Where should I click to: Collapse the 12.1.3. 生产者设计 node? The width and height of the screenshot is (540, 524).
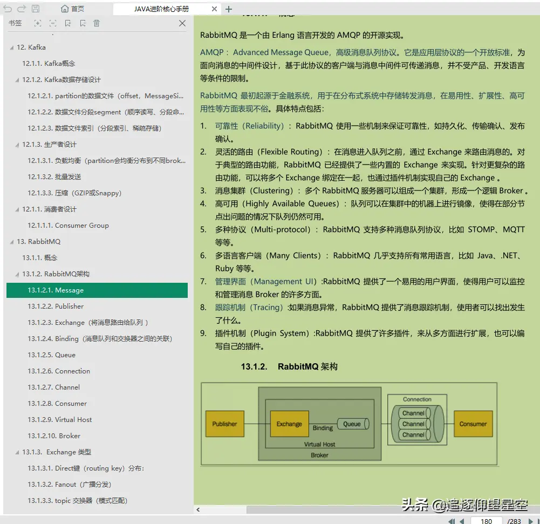17,145
